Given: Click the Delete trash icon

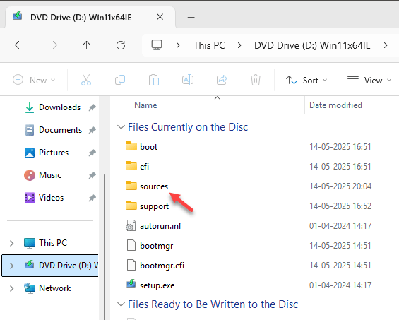Looking at the screenshot, I should 256,80.
